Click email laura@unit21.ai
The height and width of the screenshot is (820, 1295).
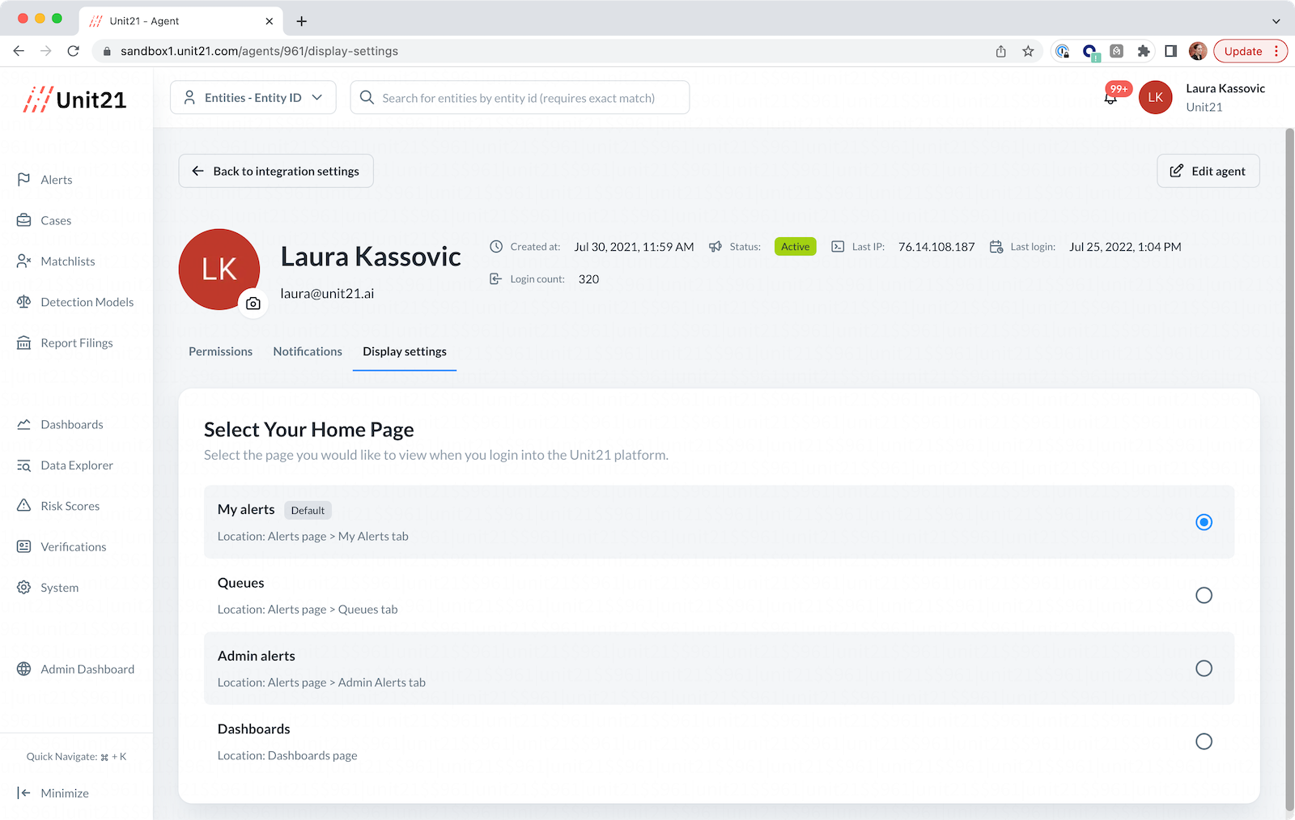(x=327, y=294)
